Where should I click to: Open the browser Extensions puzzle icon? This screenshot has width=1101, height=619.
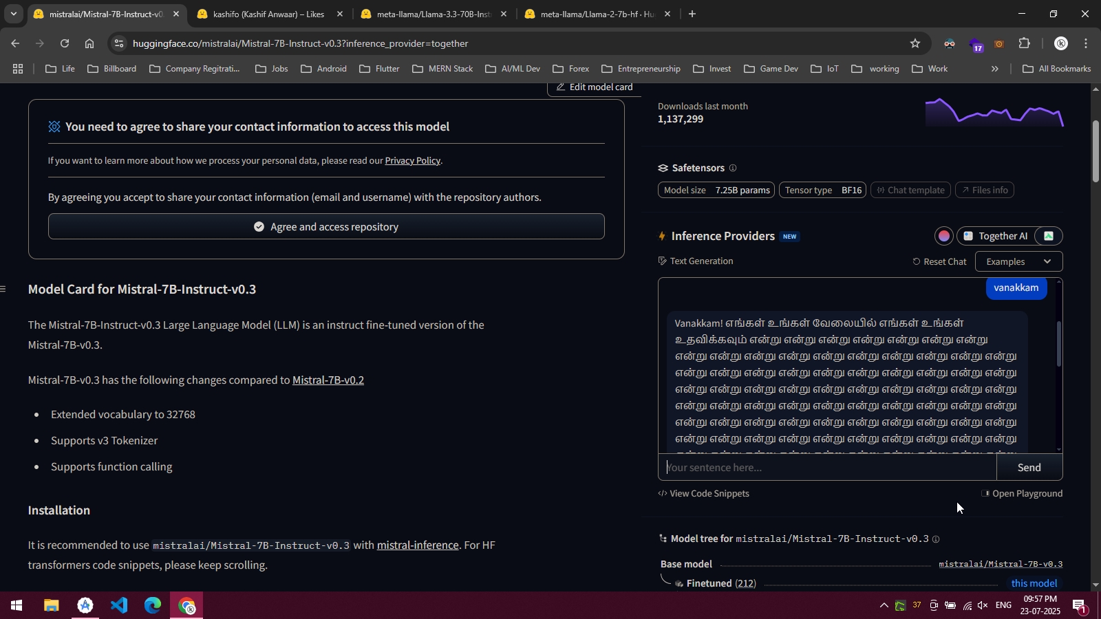point(1024,43)
